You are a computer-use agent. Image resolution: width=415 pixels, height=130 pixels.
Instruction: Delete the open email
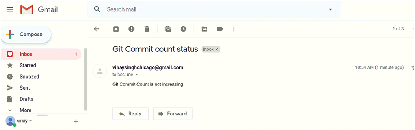tap(147, 29)
